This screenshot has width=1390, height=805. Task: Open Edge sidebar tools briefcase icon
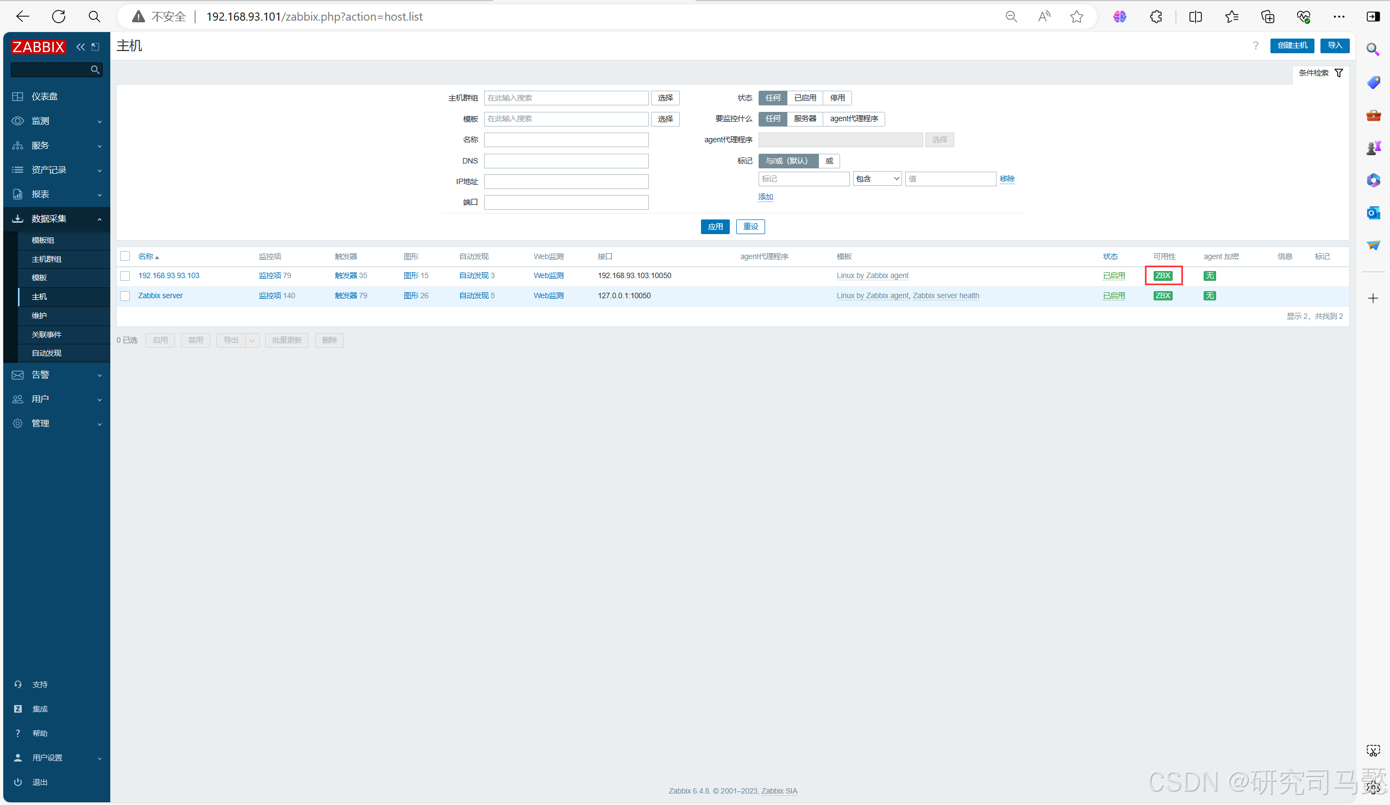(x=1373, y=115)
